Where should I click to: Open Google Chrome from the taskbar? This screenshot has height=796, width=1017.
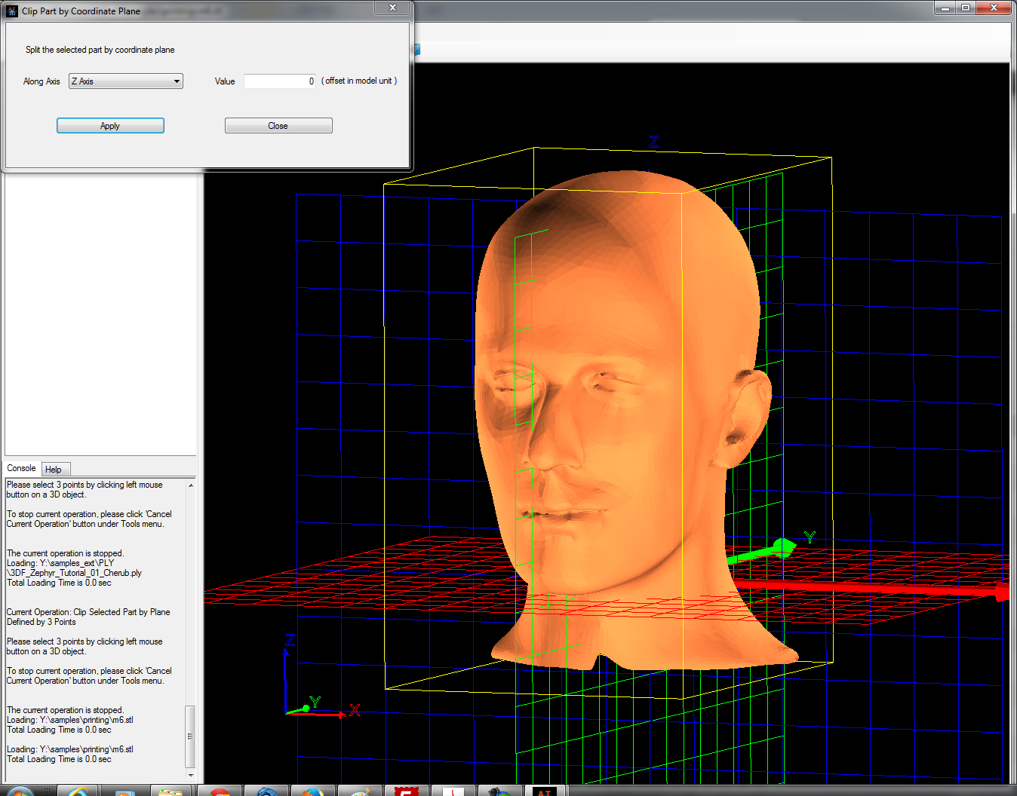(x=219, y=791)
